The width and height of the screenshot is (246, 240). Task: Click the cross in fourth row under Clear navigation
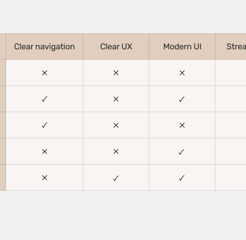(x=45, y=151)
